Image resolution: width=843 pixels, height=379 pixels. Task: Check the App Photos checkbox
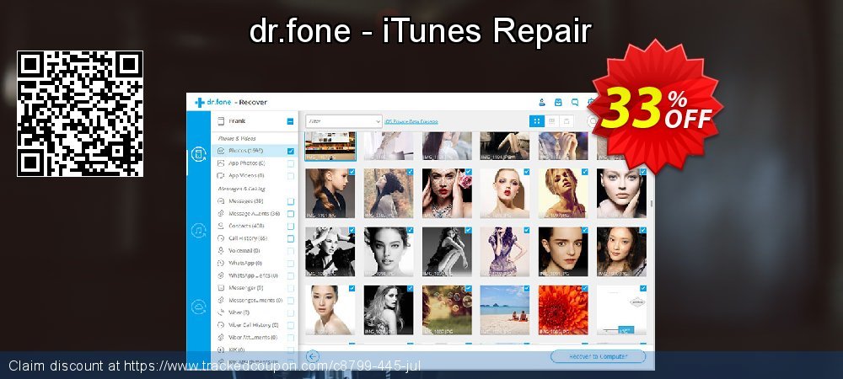tap(290, 163)
